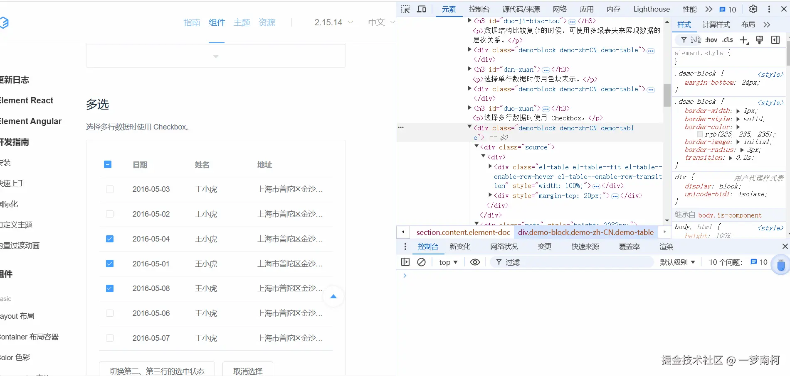790x376 pixels.
Task: Open the 默认级别 log level dropdown
Action: point(677,262)
